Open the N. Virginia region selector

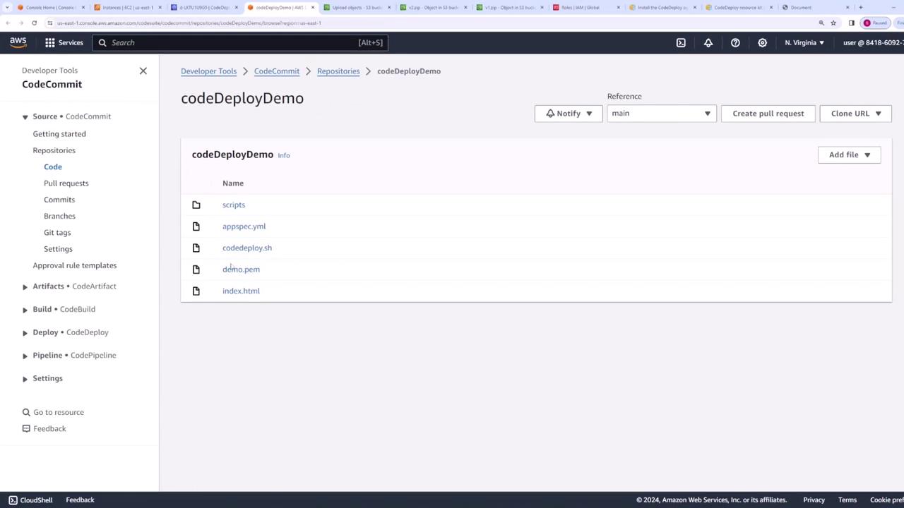click(804, 42)
